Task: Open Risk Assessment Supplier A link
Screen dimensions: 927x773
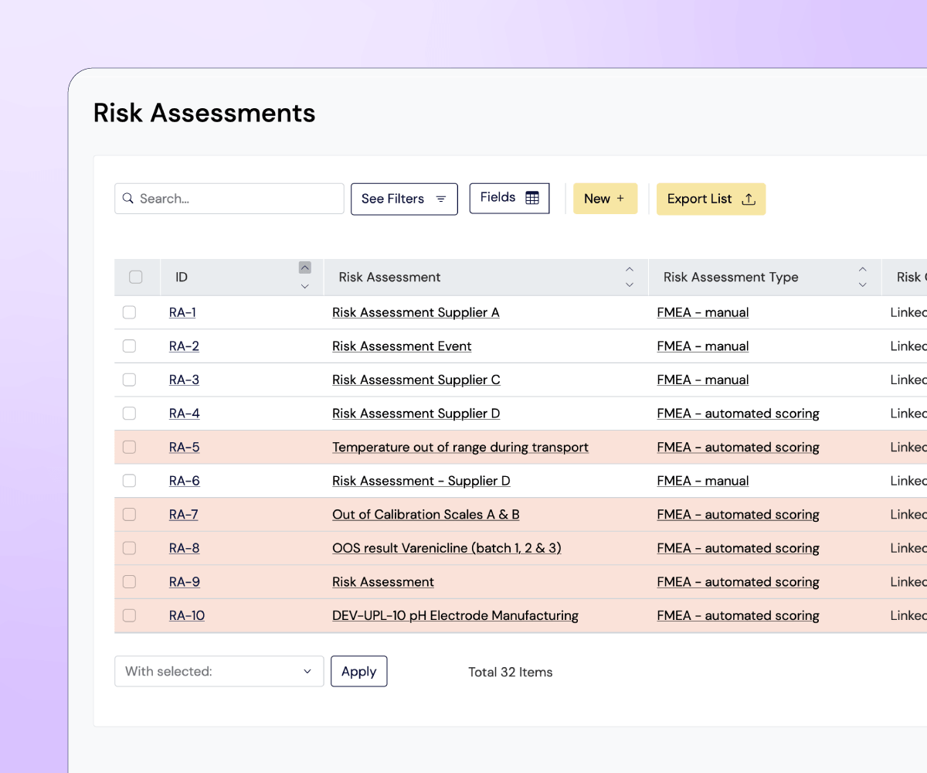Action: point(416,312)
